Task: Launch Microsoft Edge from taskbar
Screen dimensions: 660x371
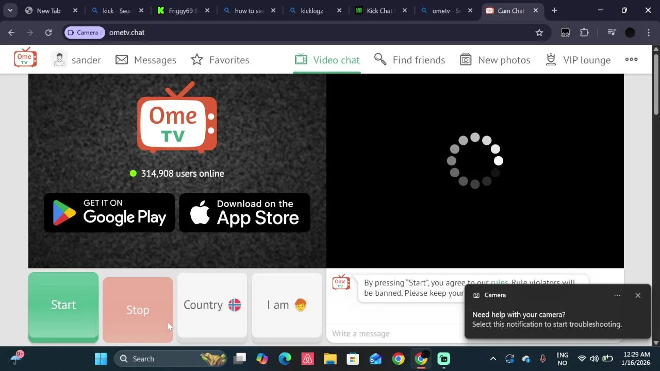Action: pos(285,359)
